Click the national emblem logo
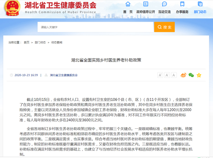Screen dimensions: 213x158 pos(12,8)
